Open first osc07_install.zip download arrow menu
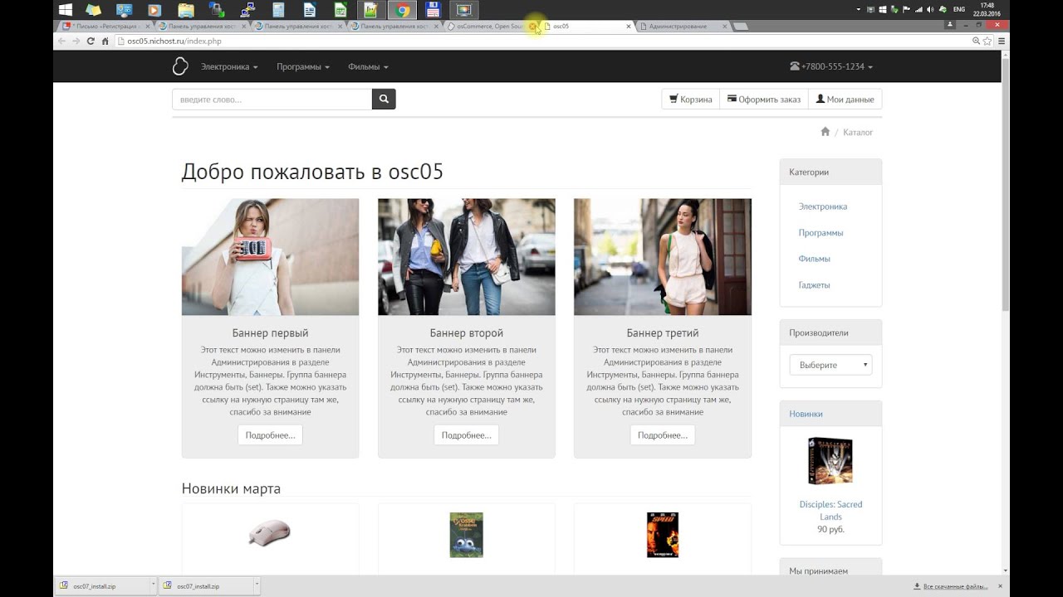Viewport: 1063px width, 597px height. point(154,585)
